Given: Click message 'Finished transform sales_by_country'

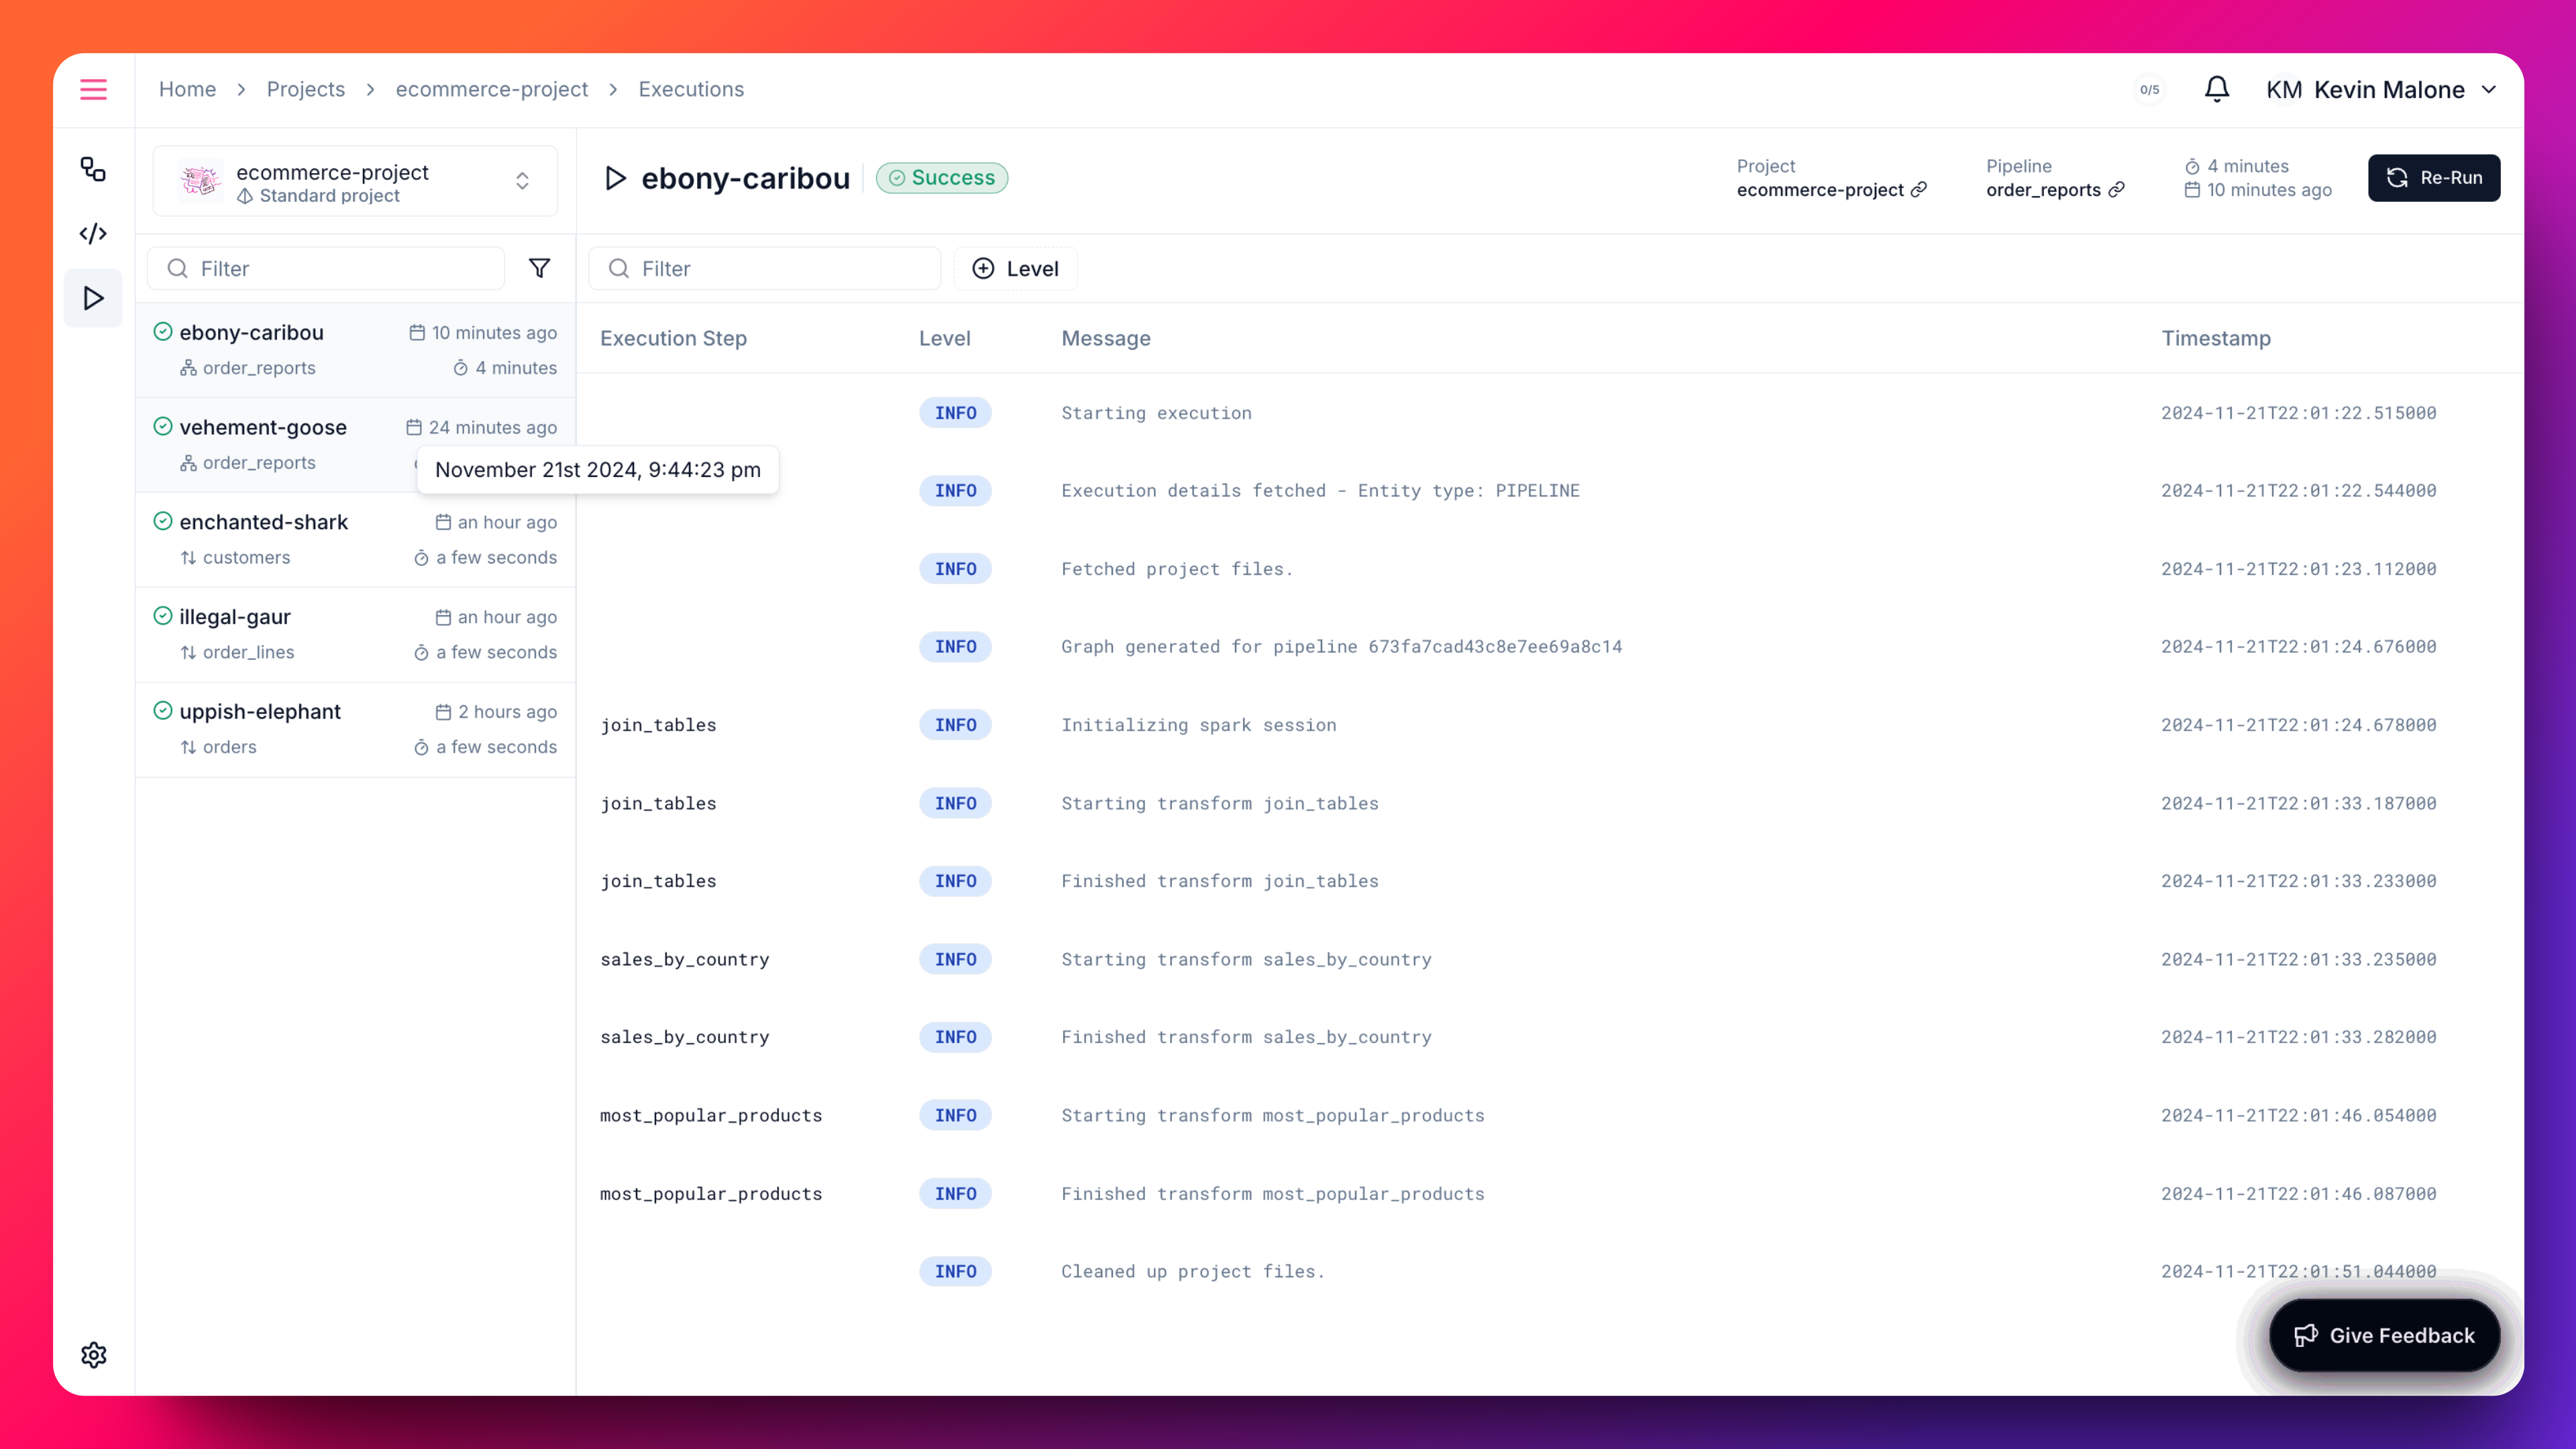Looking at the screenshot, I should 1246,1037.
